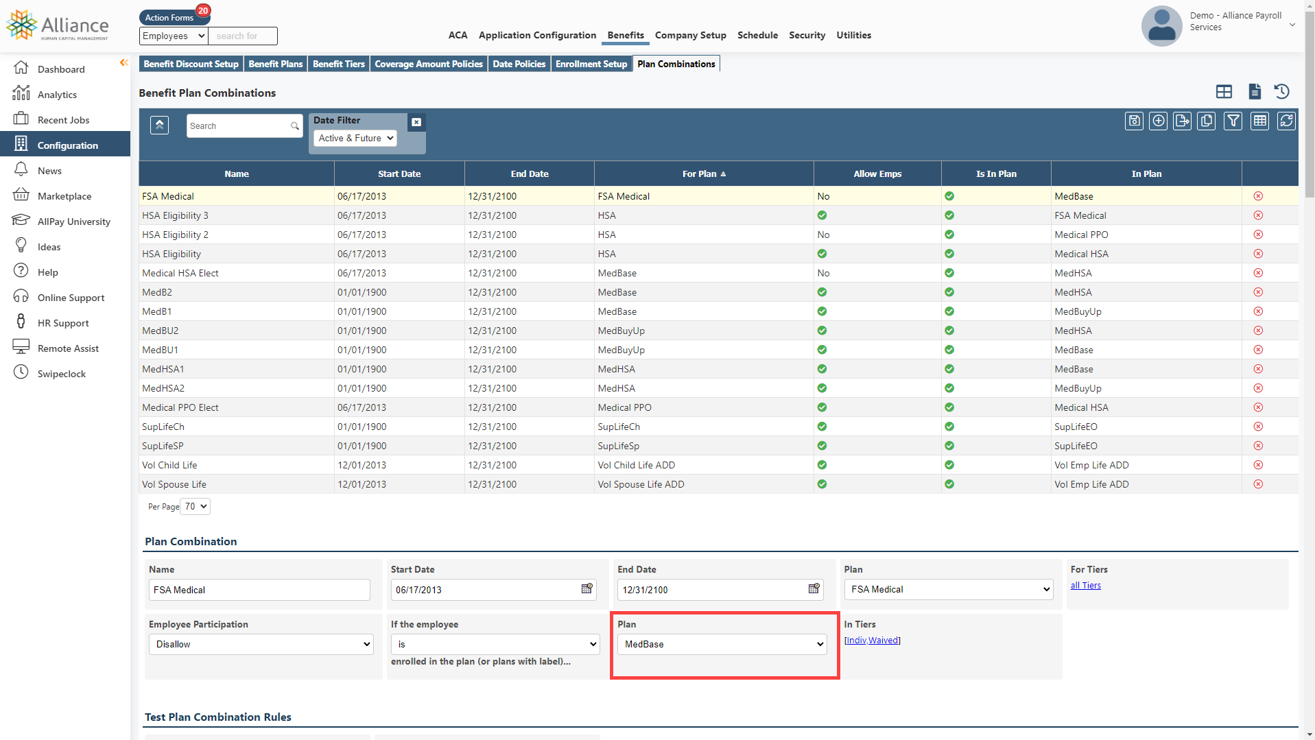Click in the Name field with FSA Medical
This screenshot has width=1315, height=740.
click(259, 590)
